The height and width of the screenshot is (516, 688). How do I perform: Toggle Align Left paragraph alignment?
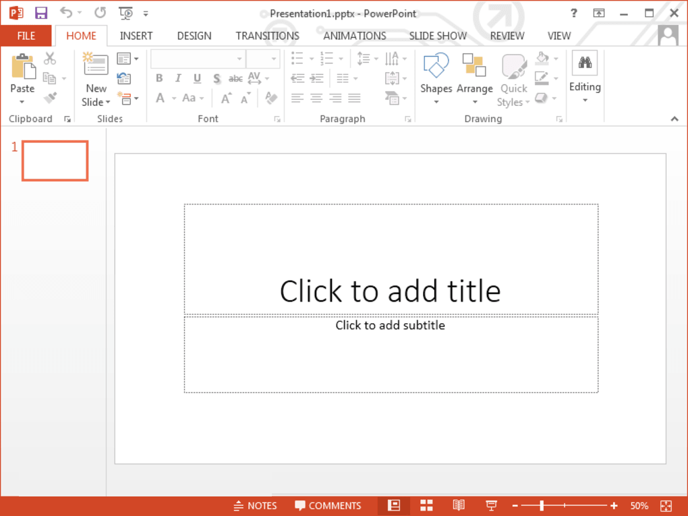297,98
